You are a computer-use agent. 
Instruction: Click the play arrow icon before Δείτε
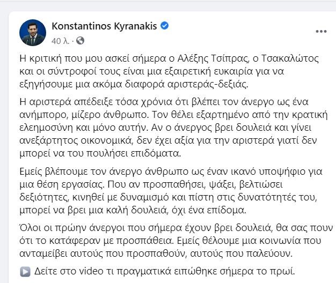25,271
